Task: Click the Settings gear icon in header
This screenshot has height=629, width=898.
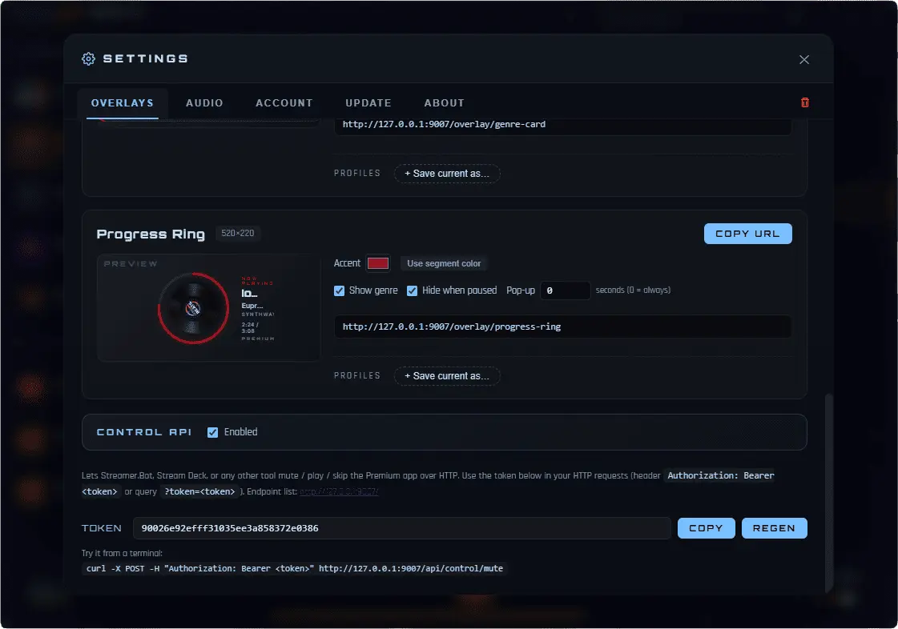Action: point(88,59)
